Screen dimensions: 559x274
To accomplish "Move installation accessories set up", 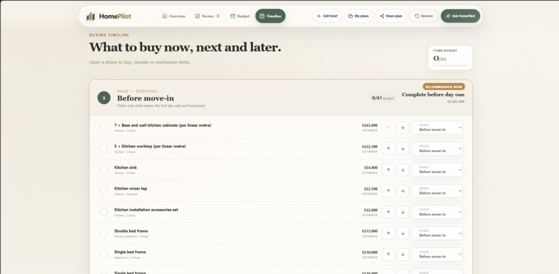I will click(x=388, y=212).
